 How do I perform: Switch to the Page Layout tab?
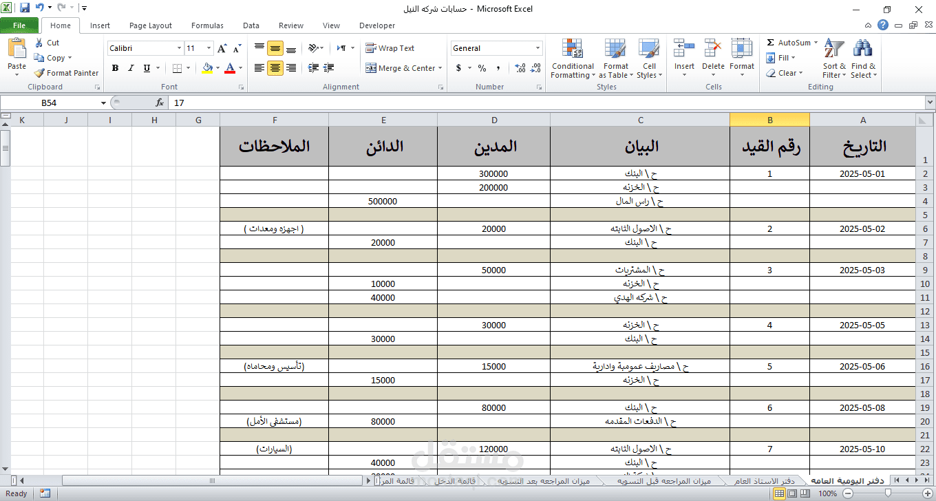(x=151, y=25)
